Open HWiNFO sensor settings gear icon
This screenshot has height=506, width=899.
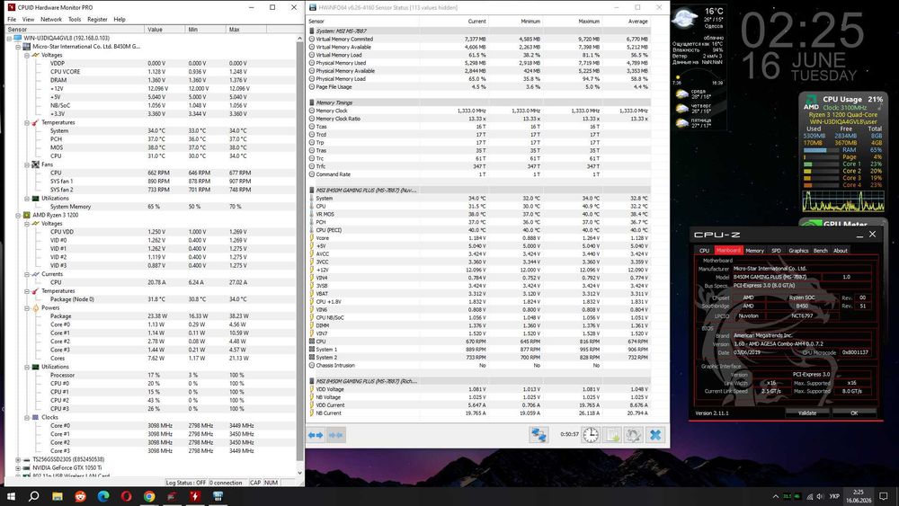pyautogui.click(x=633, y=435)
